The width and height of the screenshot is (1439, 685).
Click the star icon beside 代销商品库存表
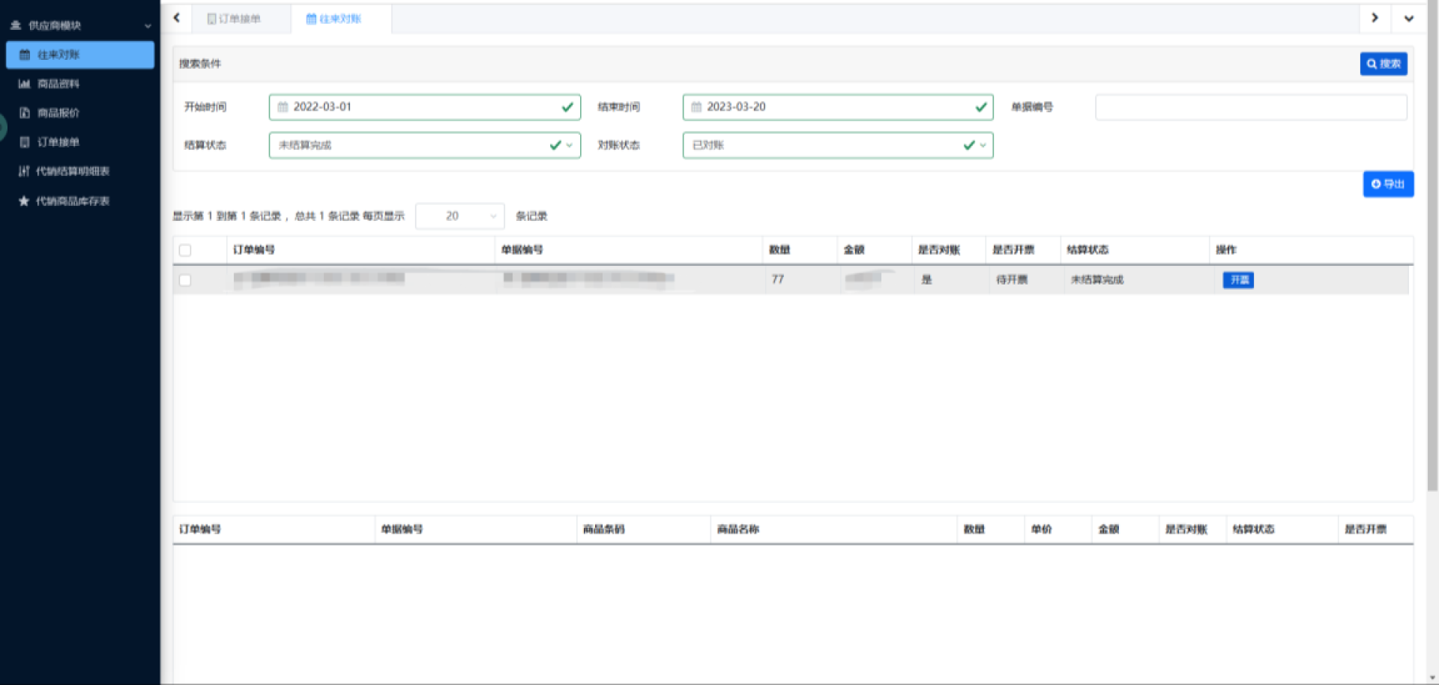24,201
